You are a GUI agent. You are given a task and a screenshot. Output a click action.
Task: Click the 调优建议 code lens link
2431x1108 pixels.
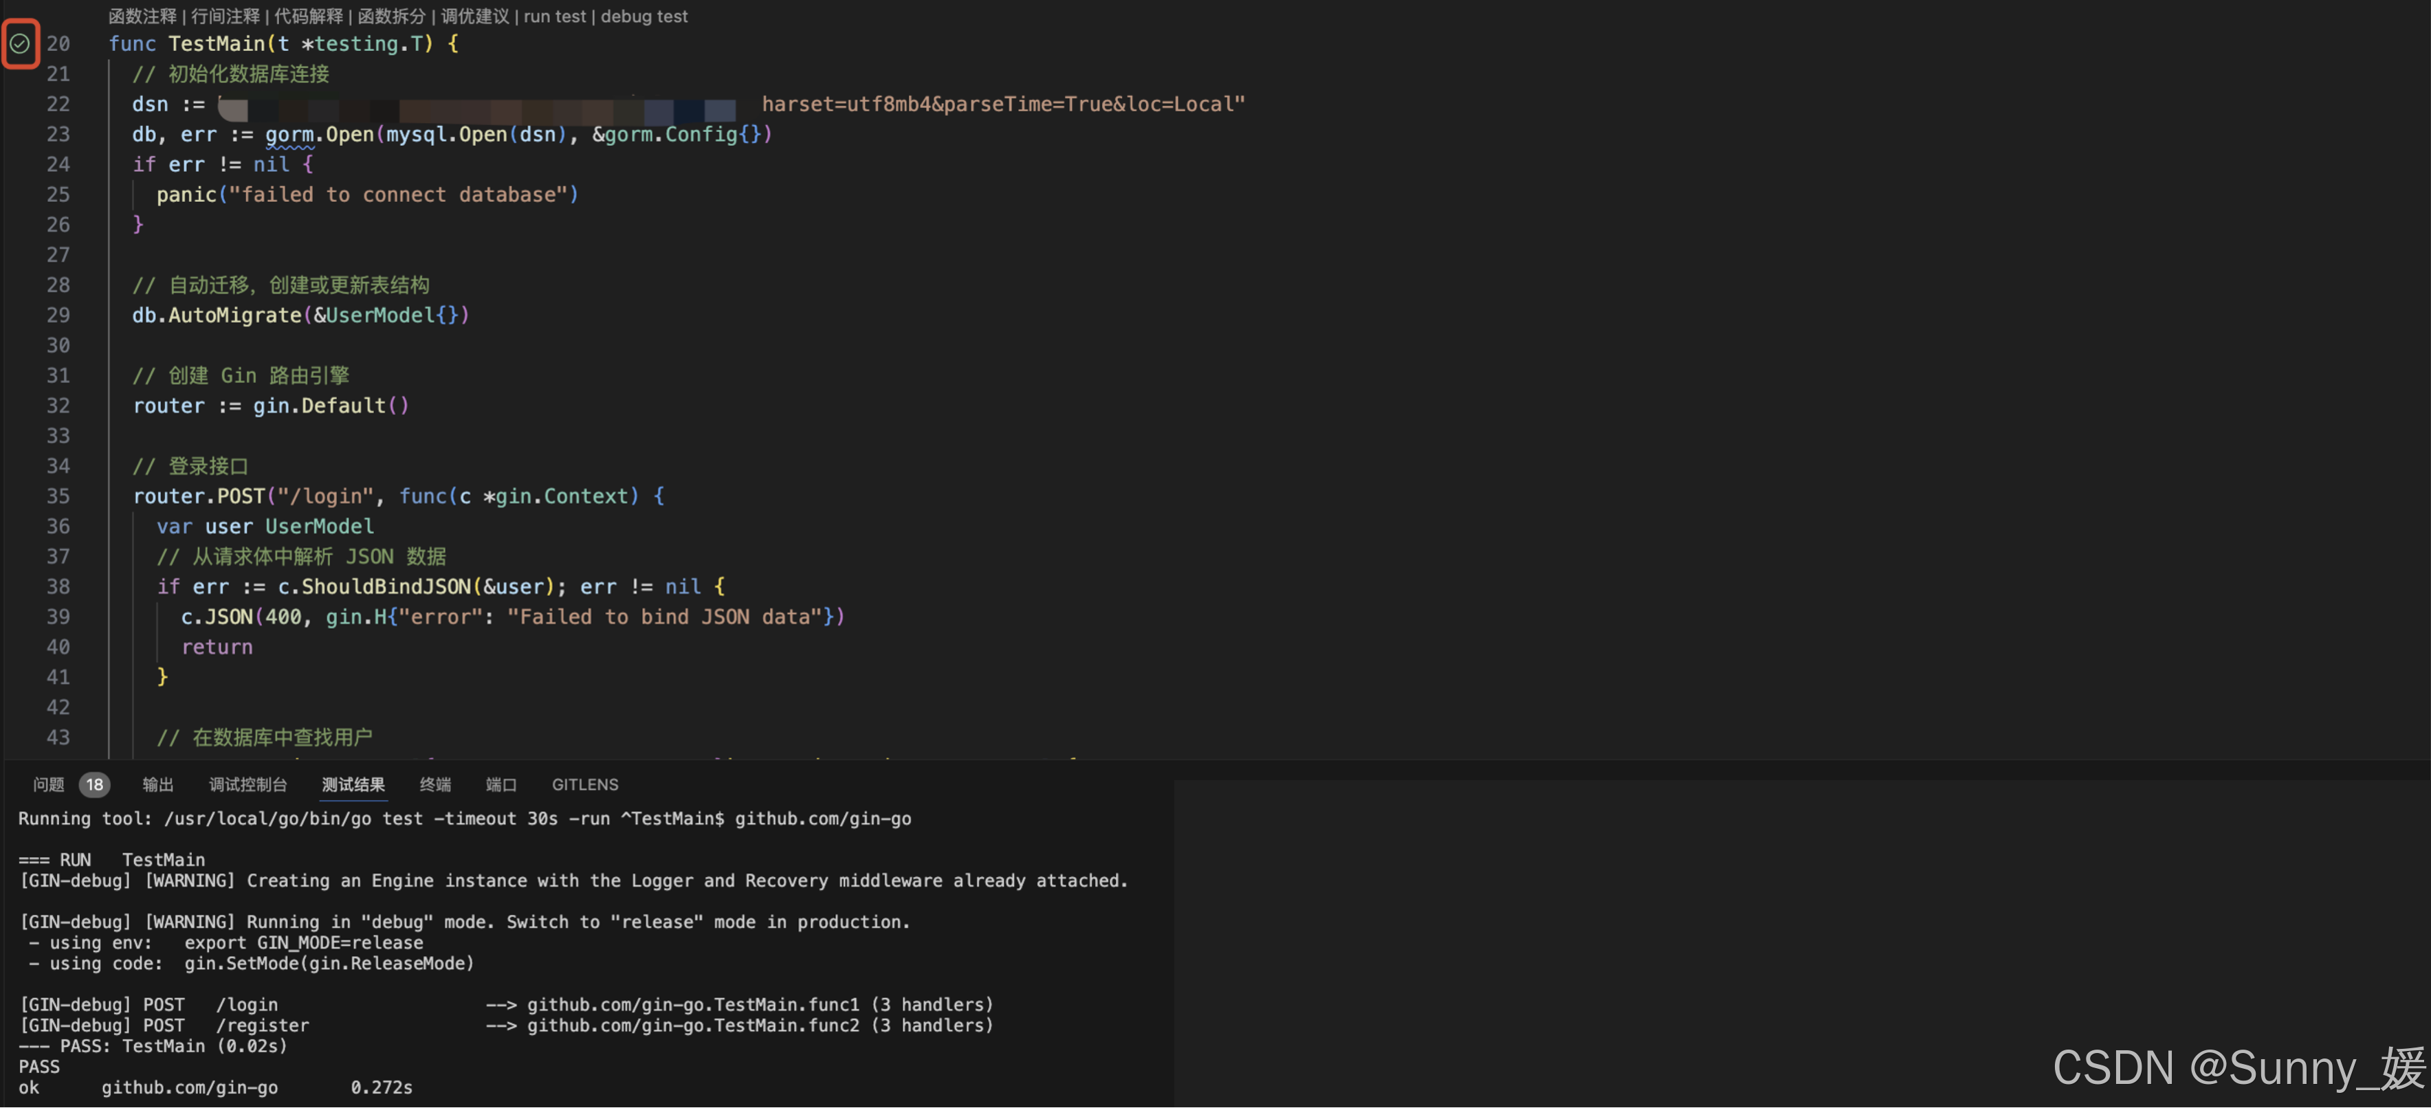474,16
